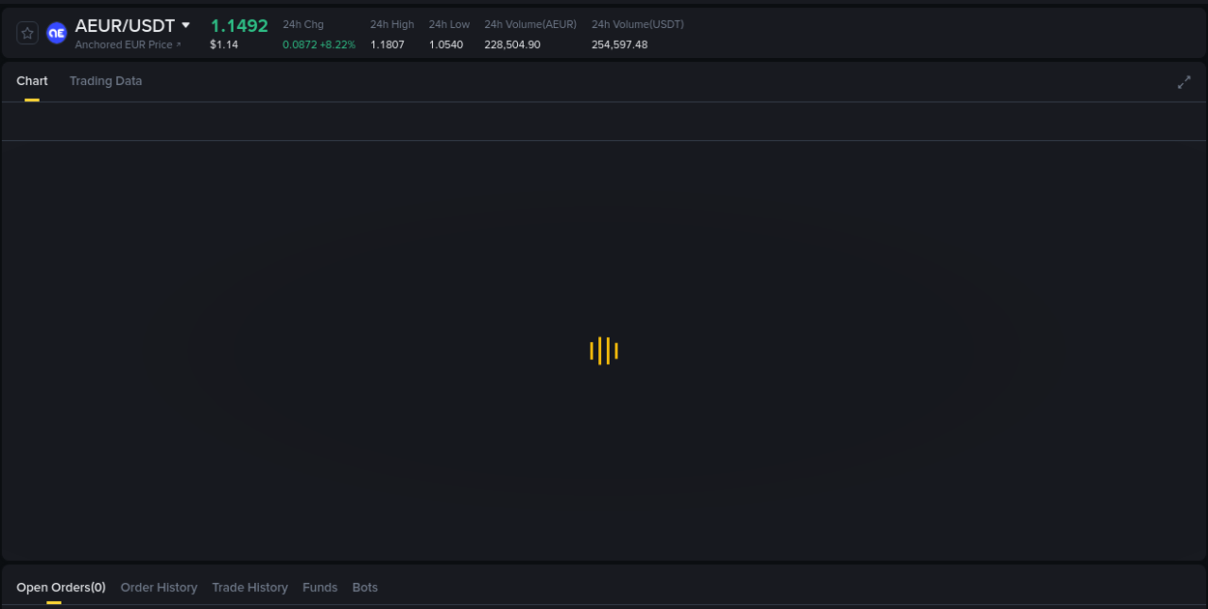Open the Order History tab
Viewport: 1208px width, 609px height.
pos(158,587)
